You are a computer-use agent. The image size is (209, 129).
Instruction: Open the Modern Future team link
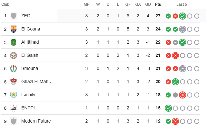click(x=36, y=121)
